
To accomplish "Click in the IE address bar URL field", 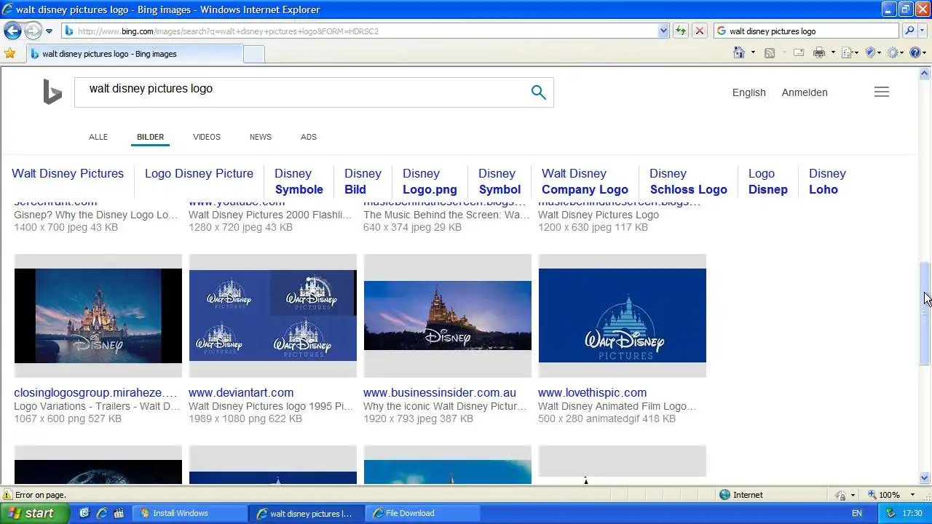I will tap(360, 31).
